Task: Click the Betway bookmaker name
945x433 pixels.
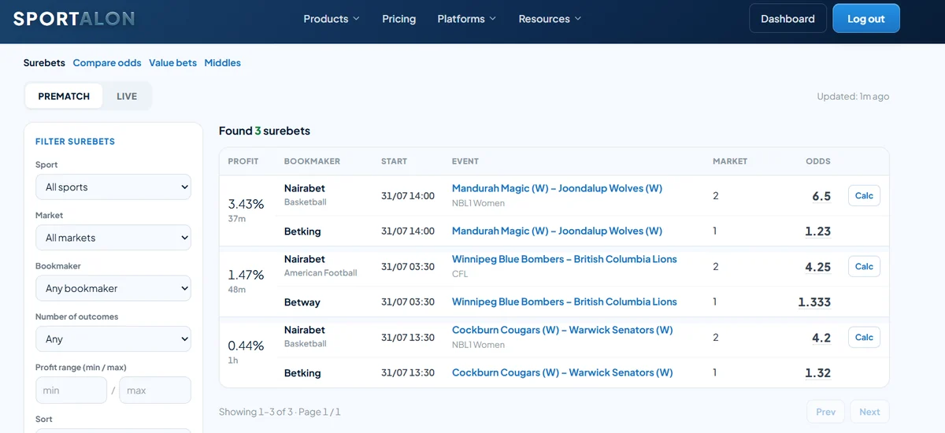Action: [x=302, y=302]
